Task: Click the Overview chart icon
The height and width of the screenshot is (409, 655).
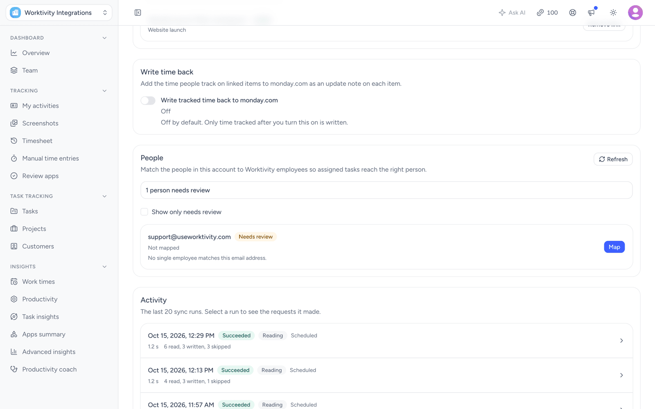Action: point(14,53)
